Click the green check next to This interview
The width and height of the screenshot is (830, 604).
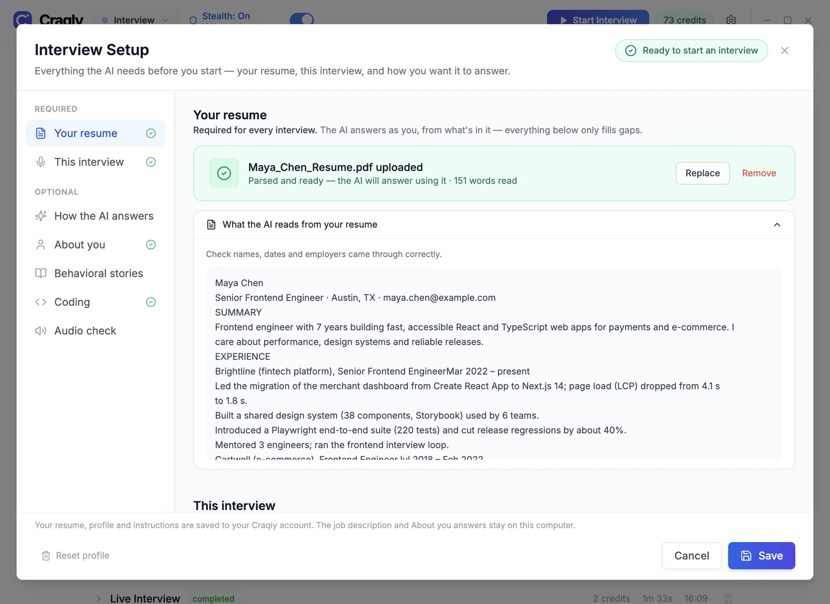click(151, 162)
